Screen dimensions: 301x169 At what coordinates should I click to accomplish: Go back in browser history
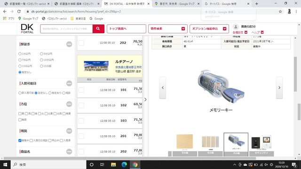(x=5, y=11)
